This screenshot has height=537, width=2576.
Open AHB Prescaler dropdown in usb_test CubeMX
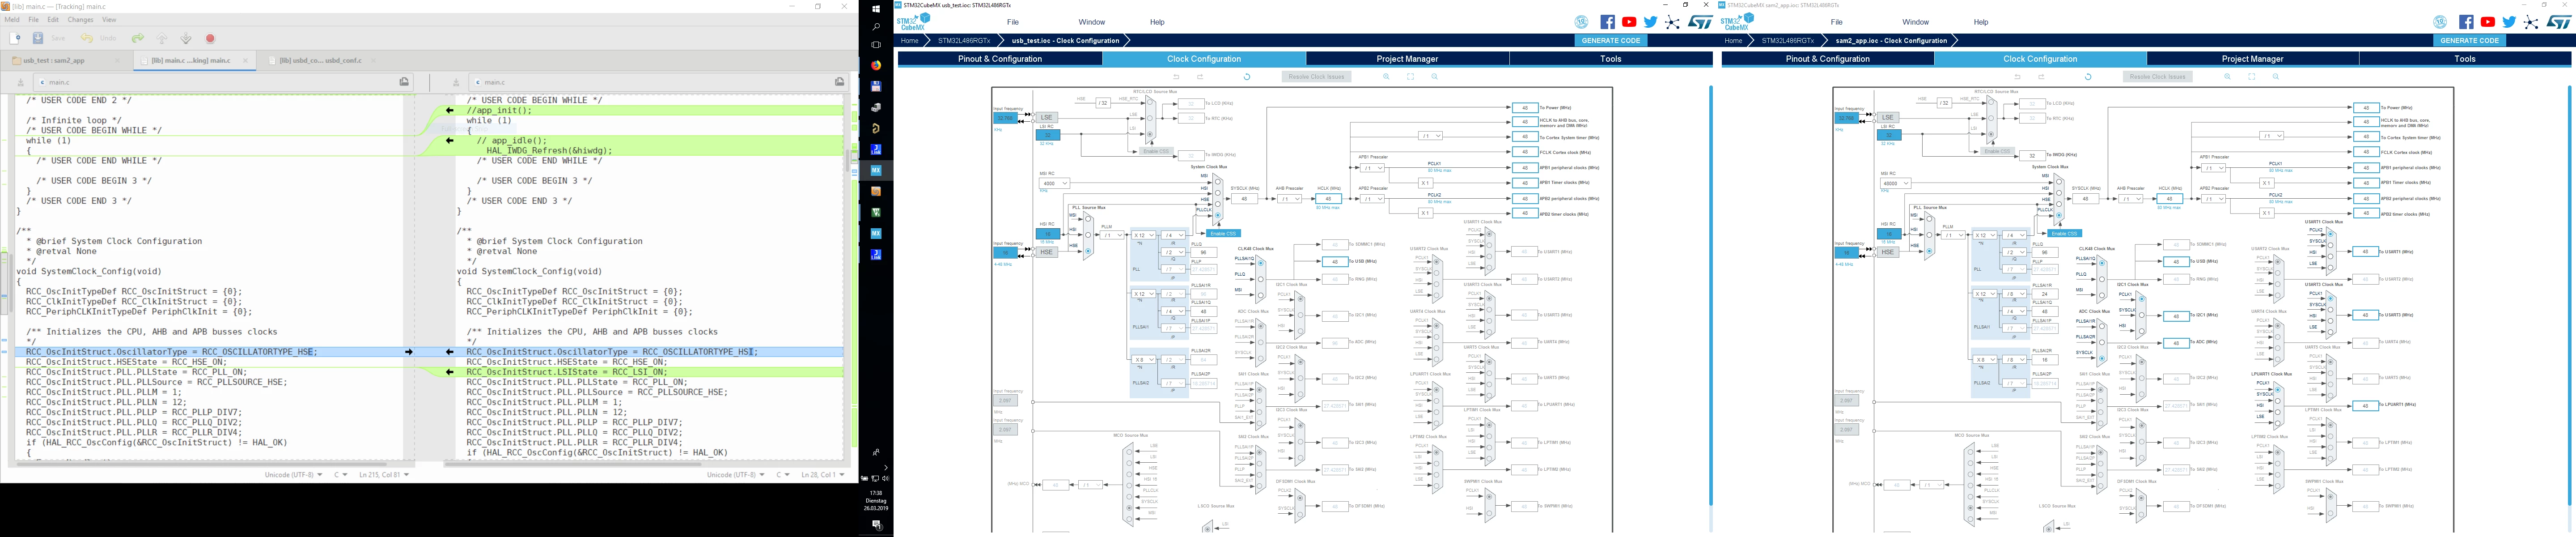(1290, 199)
